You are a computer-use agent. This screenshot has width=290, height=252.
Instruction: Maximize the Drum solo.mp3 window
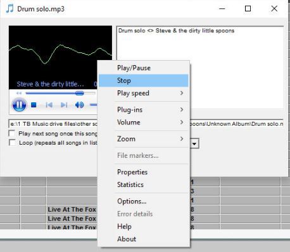[248, 9]
